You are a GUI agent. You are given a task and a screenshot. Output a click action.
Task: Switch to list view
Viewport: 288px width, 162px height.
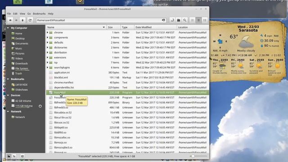tap(198, 20)
